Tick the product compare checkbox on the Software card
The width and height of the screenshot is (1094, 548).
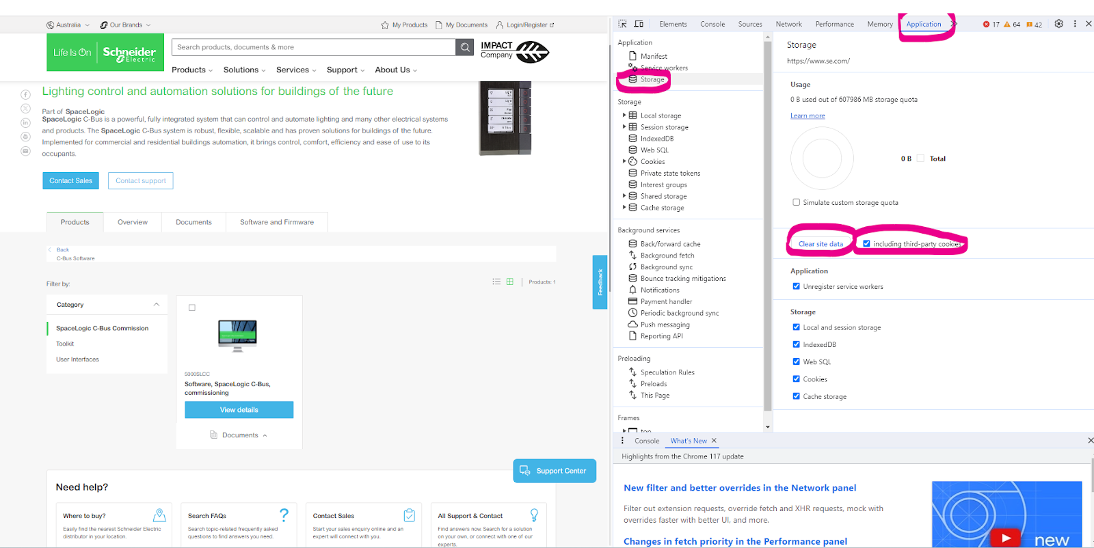click(x=192, y=307)
